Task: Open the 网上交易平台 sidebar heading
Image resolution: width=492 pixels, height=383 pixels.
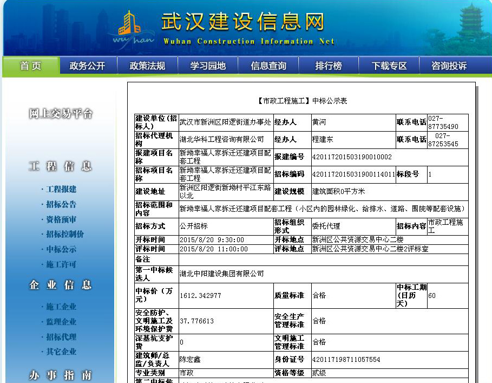Action: pyautogui.click(x=61, y=114)
